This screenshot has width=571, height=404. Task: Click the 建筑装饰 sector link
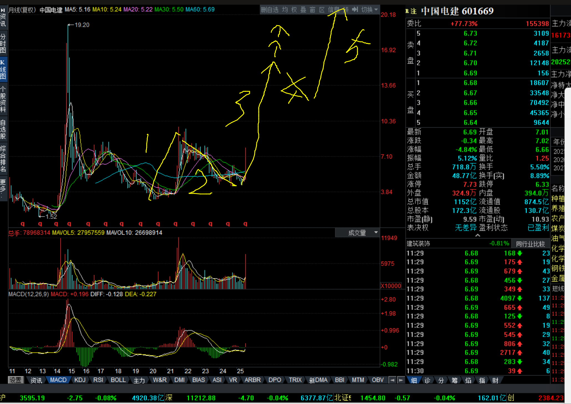[418, 244]
